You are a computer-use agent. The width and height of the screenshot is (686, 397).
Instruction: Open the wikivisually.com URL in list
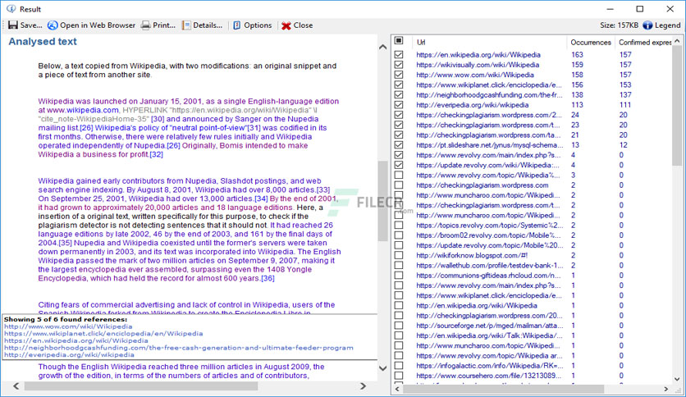(x=478, y=65)
